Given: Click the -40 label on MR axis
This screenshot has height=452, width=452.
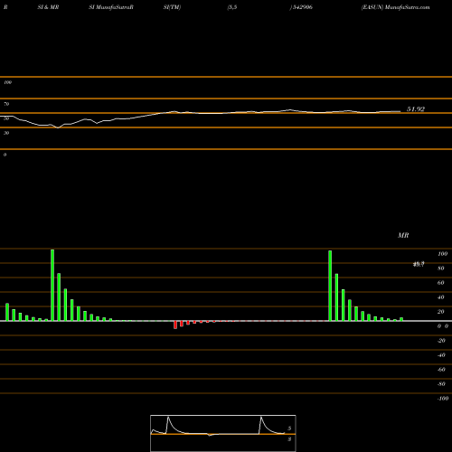Looking at the screenshot, I should tap(441, 355).
